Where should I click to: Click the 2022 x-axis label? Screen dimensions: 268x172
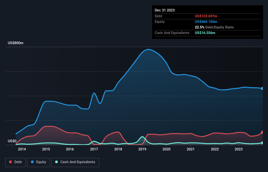tap(215, 149)
